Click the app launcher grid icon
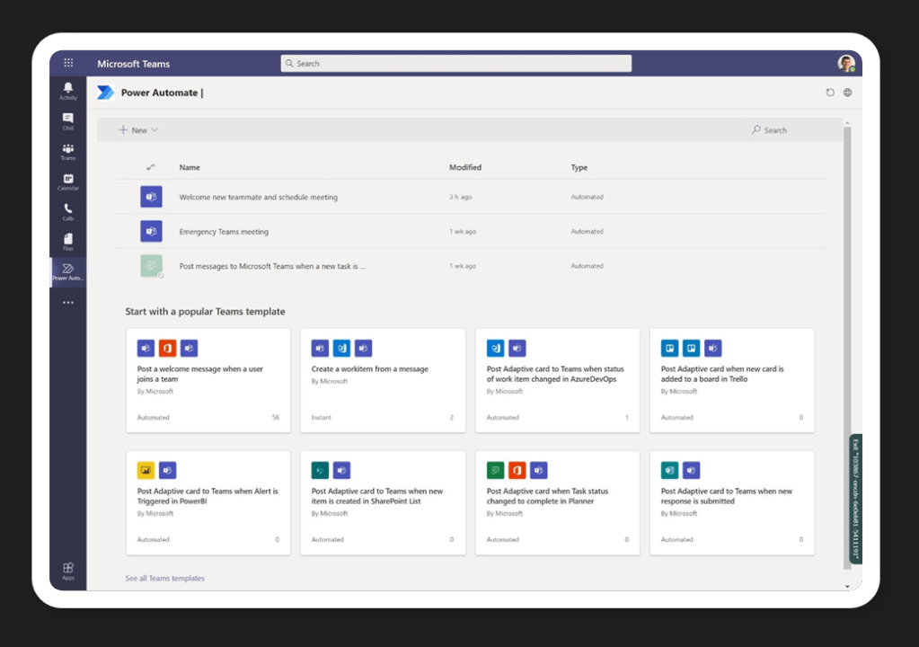919x647 pixels. [68, 63]
